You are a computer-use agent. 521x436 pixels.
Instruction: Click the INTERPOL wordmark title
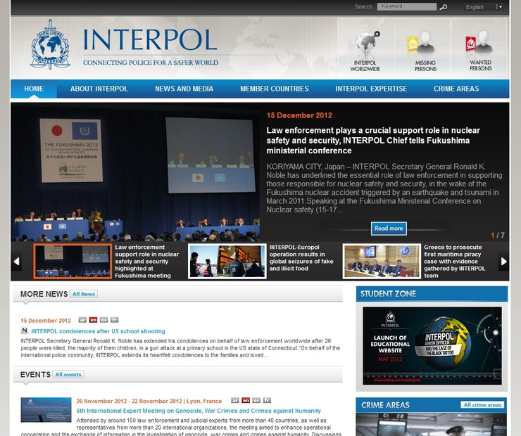(150, 39)
